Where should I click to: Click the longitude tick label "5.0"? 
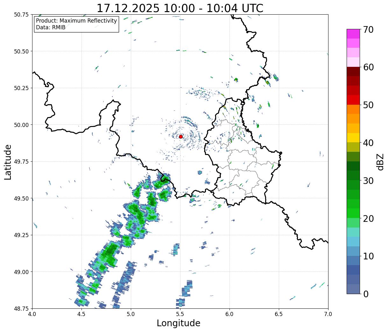pos(131,314)
